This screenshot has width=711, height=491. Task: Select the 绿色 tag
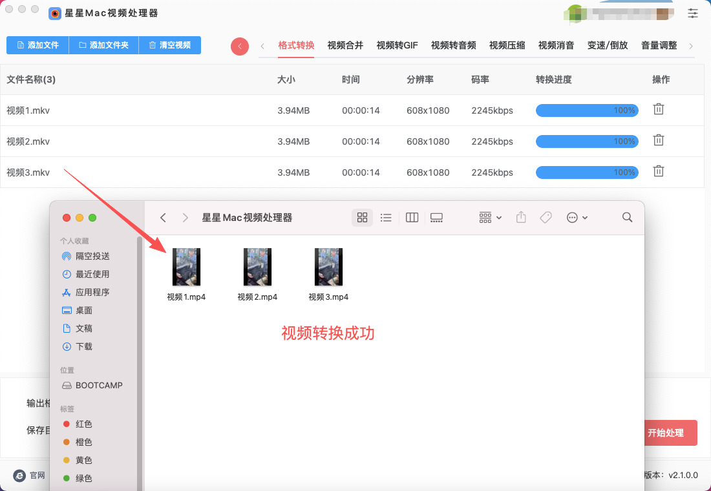click(x=78, y=478)
